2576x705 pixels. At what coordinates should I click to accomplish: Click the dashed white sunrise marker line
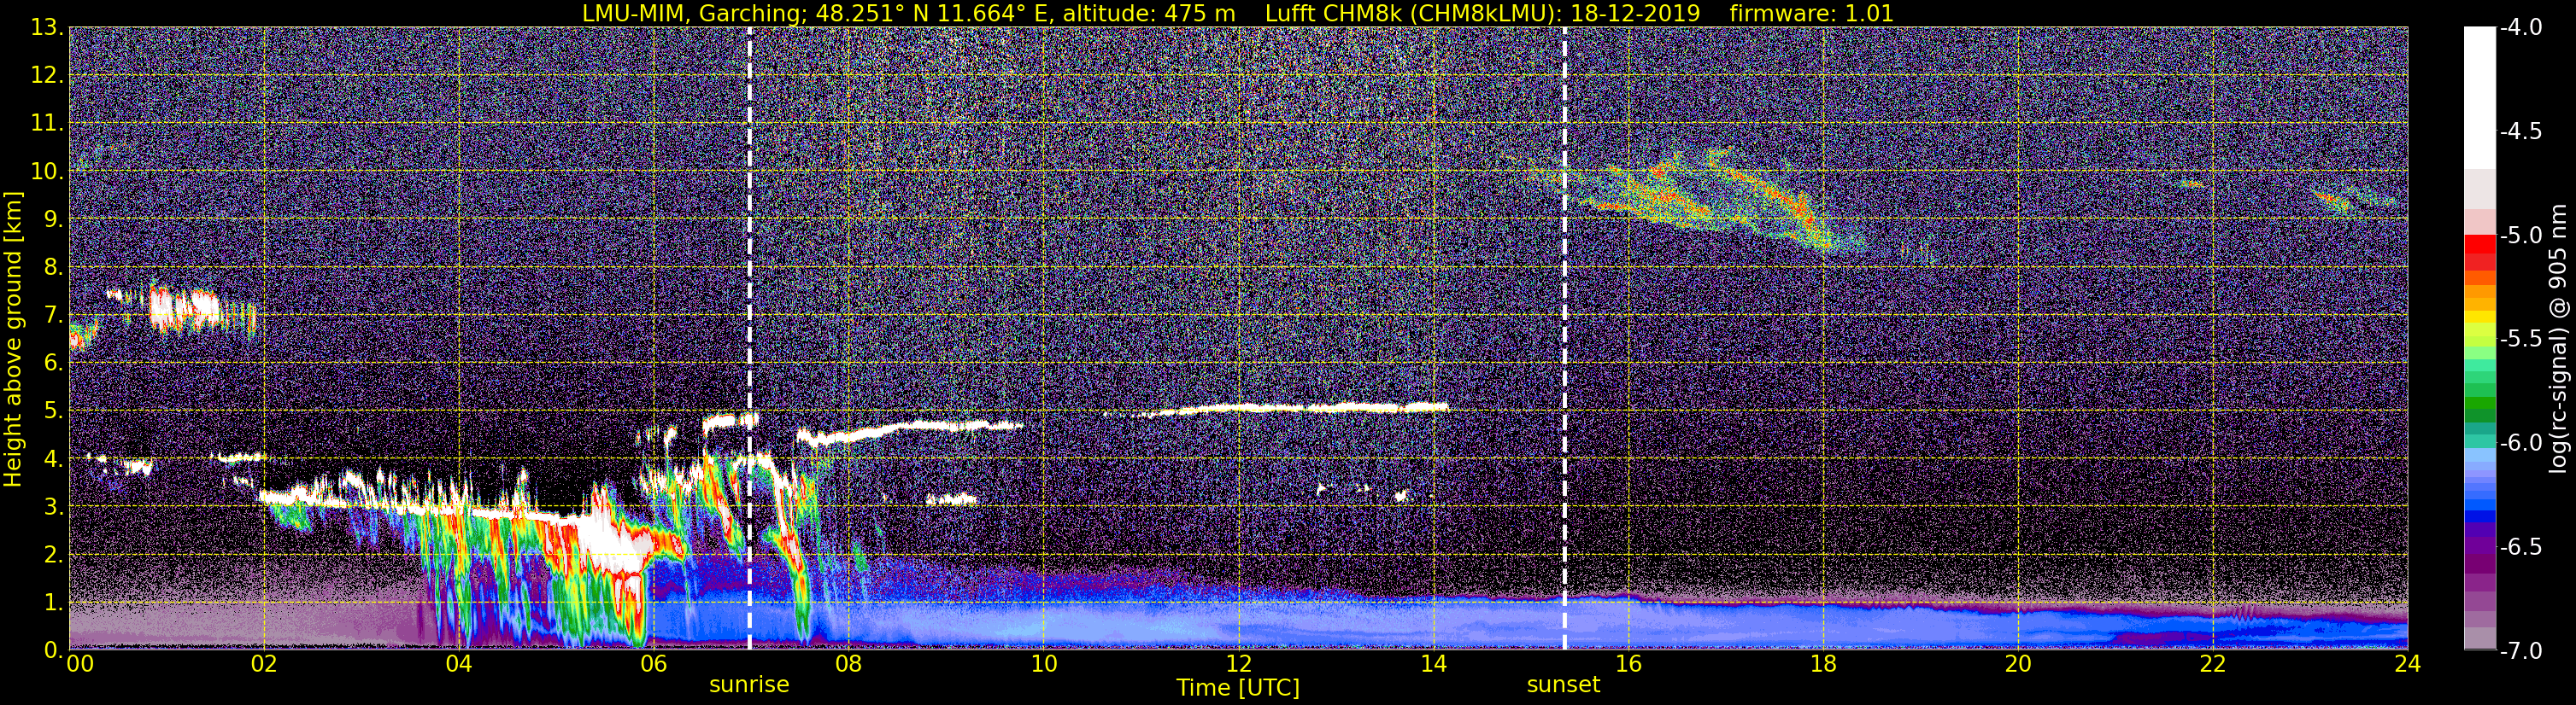(749, 339)
